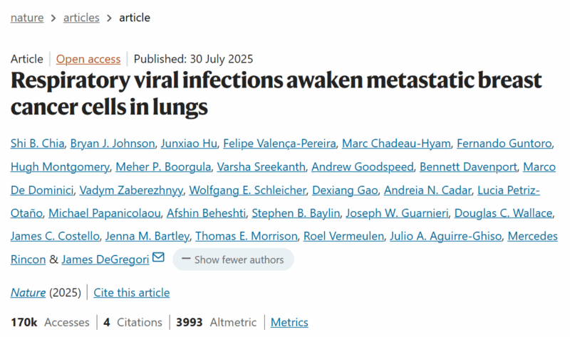Click the email envelope icon beside James DeGregori
Viewport: 570px width, 337px height.
[x=158, y=257]
